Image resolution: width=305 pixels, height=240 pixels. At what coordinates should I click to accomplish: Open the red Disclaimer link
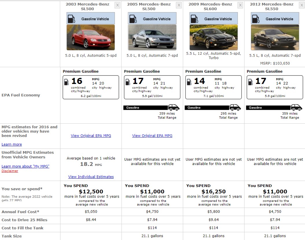(x=10, y=171)
